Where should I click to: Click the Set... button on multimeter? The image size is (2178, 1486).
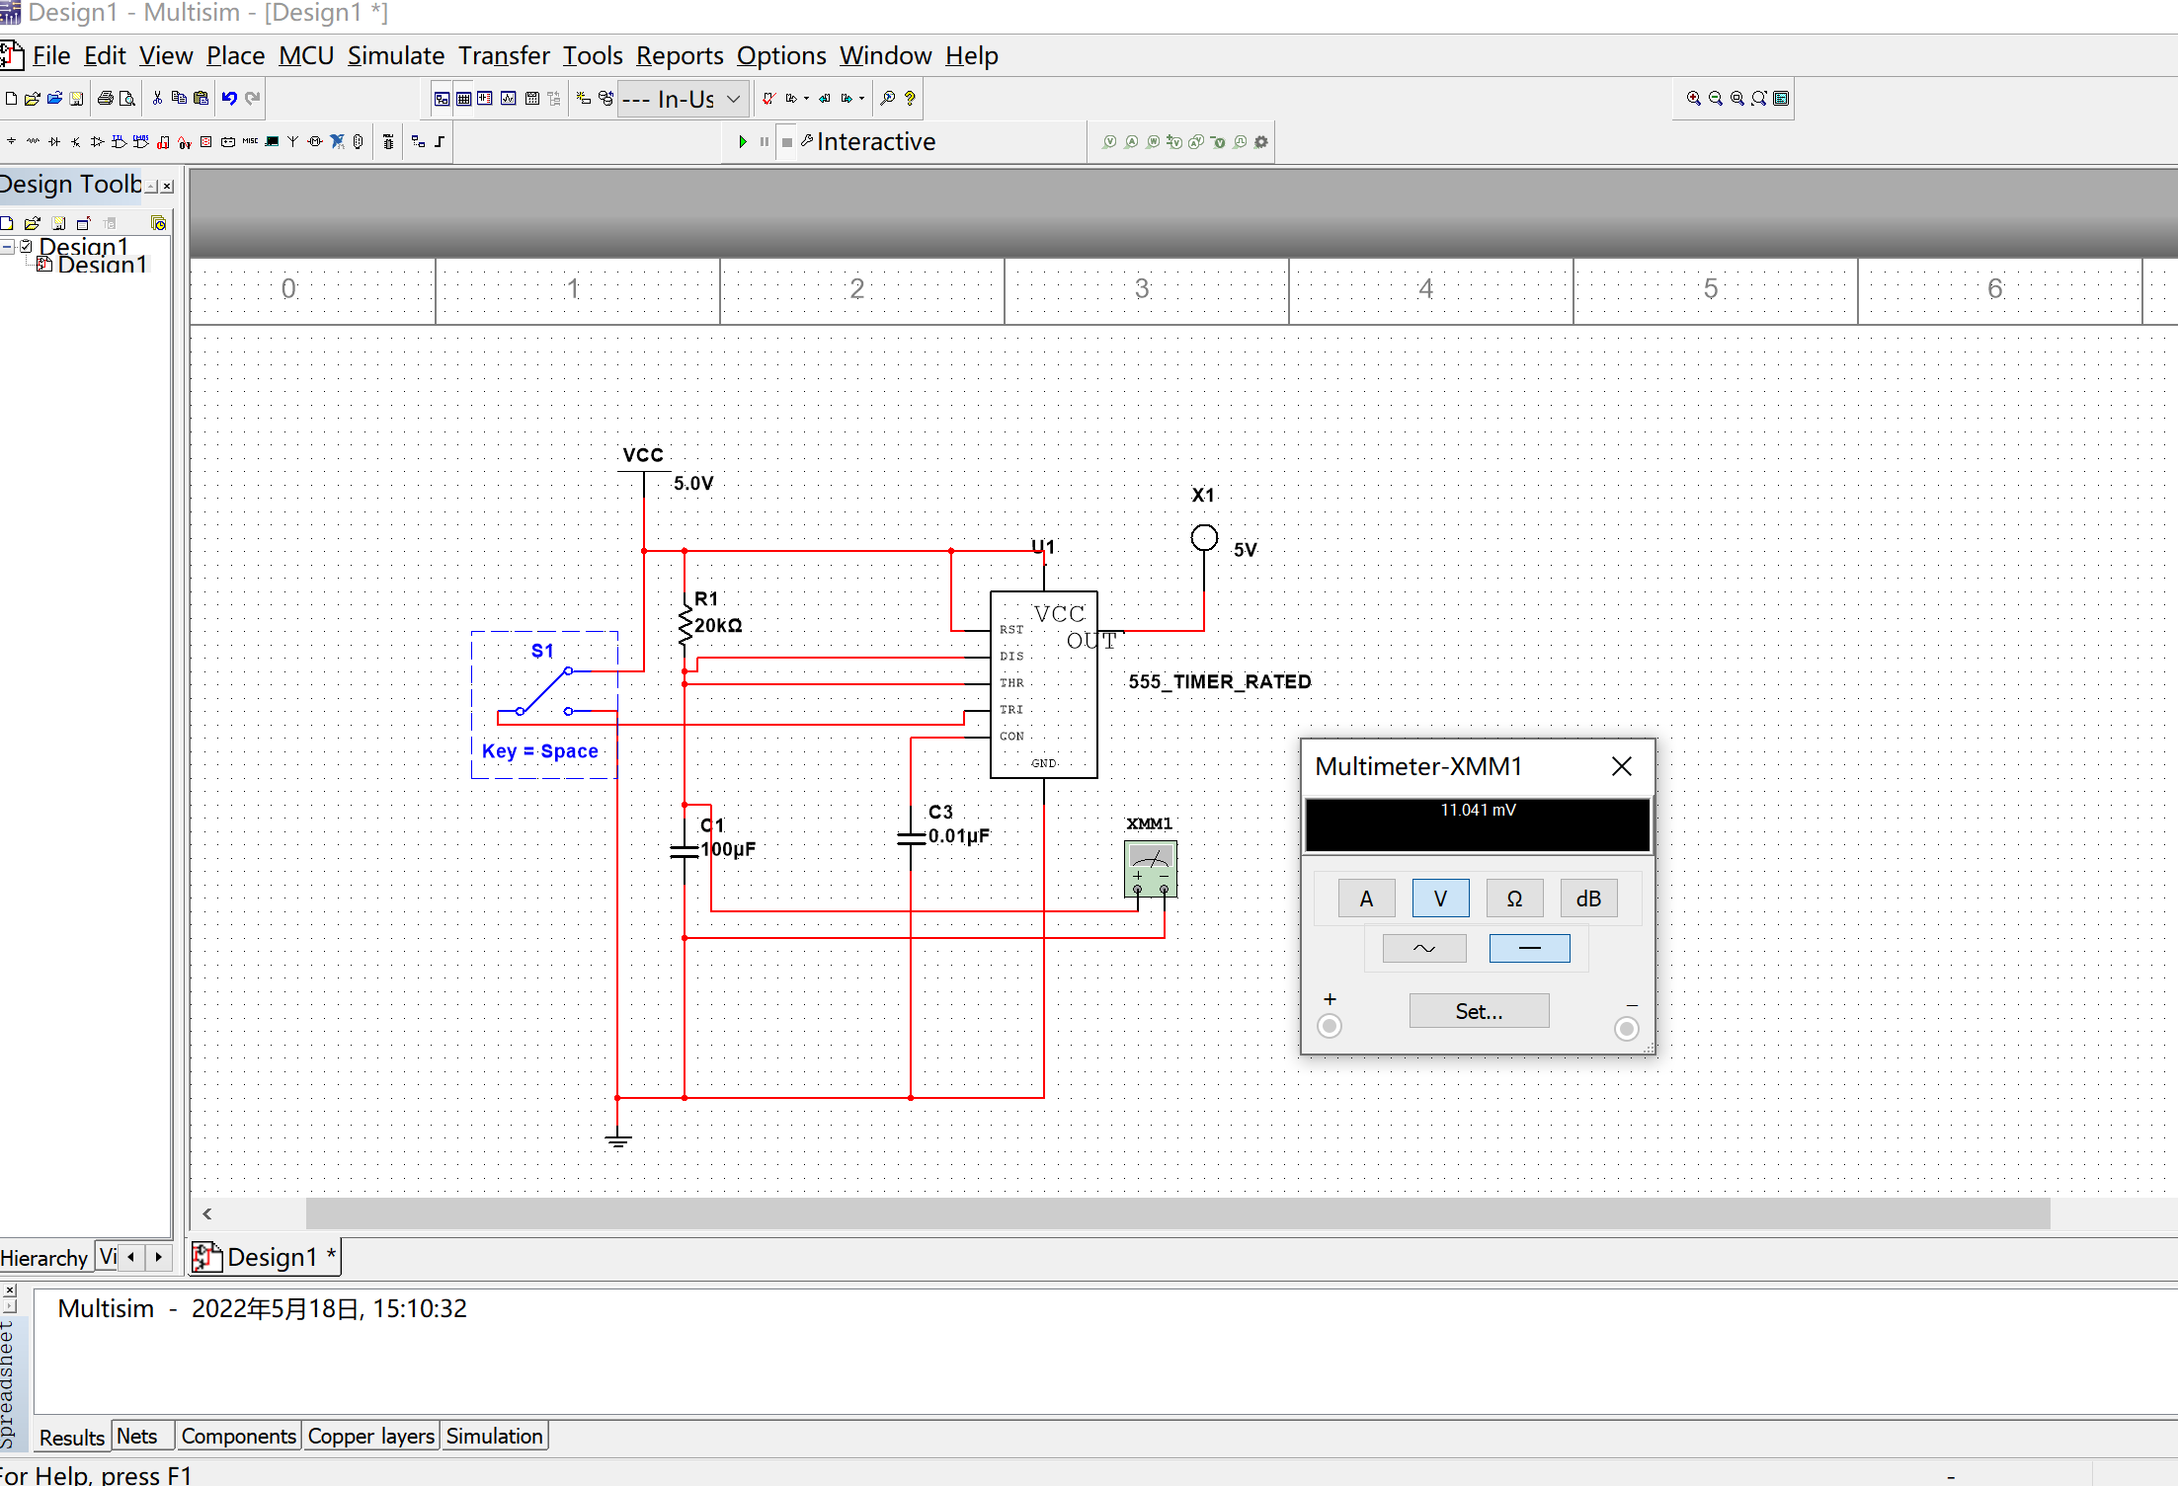coord(1478,1011)
